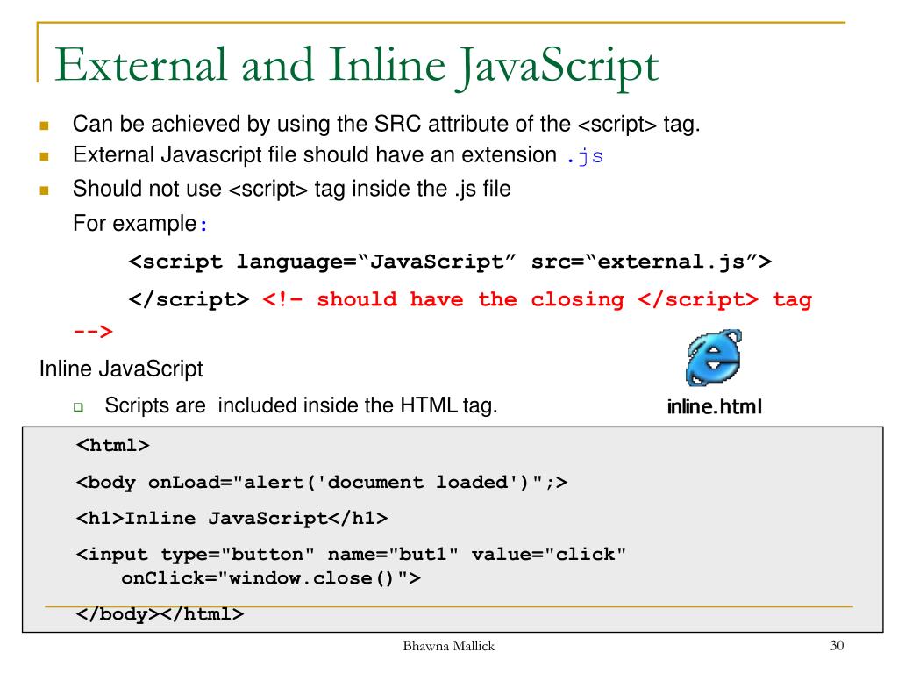Click the "For example:" line
The width and height of the screenshot is (898, 674).
[x=139, y=224]
